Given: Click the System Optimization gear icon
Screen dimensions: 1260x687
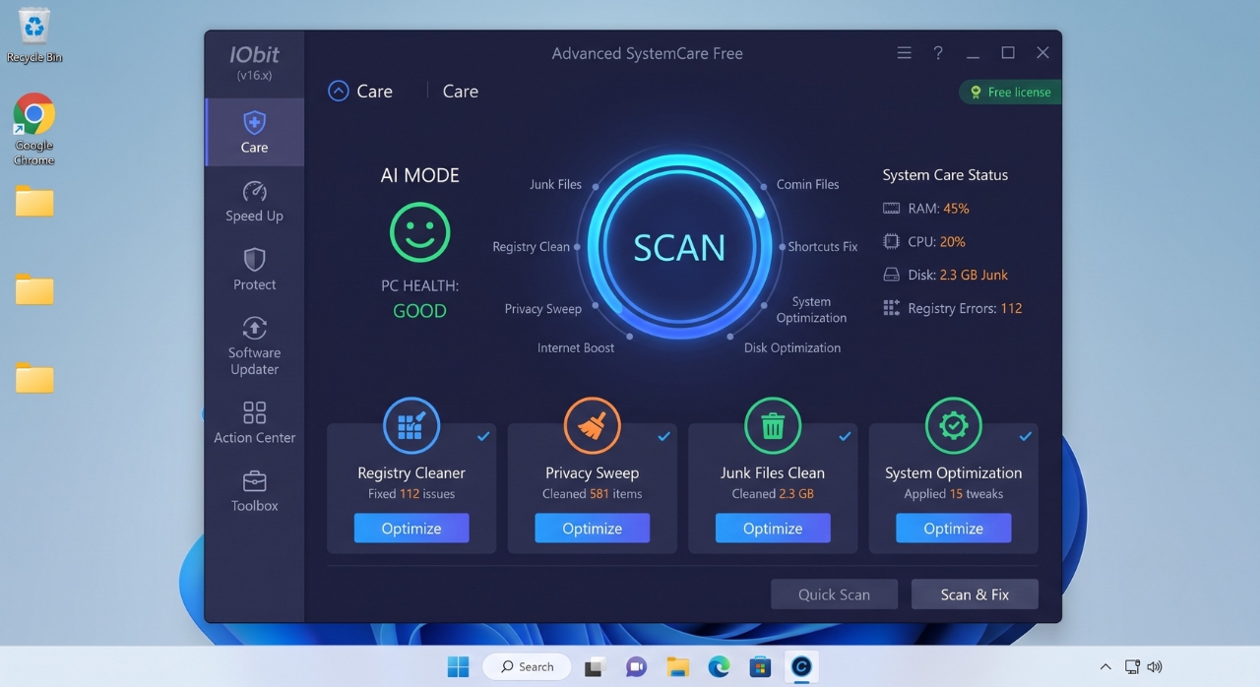Looking at the screenshot, I should tap(953, 425).
